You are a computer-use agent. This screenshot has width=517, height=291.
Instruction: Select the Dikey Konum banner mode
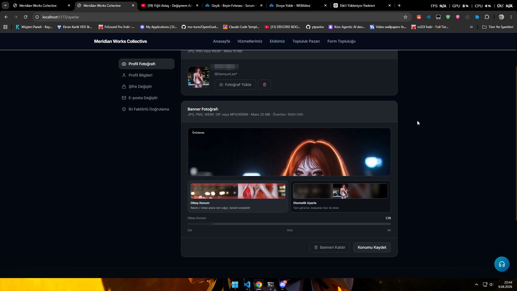(x=238, y=196)
